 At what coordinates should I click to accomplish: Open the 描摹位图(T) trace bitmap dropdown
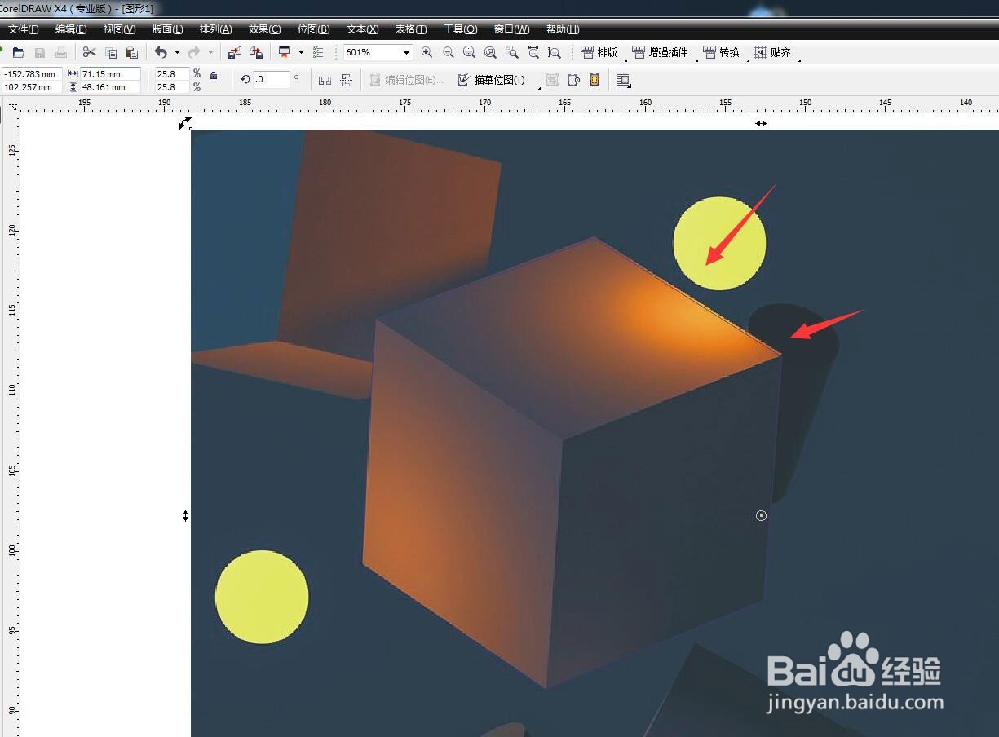[491, 80]
